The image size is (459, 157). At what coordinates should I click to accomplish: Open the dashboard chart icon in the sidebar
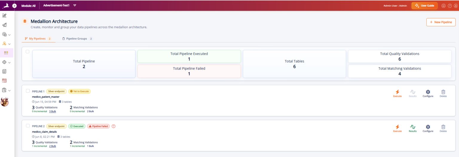[4, 16]
